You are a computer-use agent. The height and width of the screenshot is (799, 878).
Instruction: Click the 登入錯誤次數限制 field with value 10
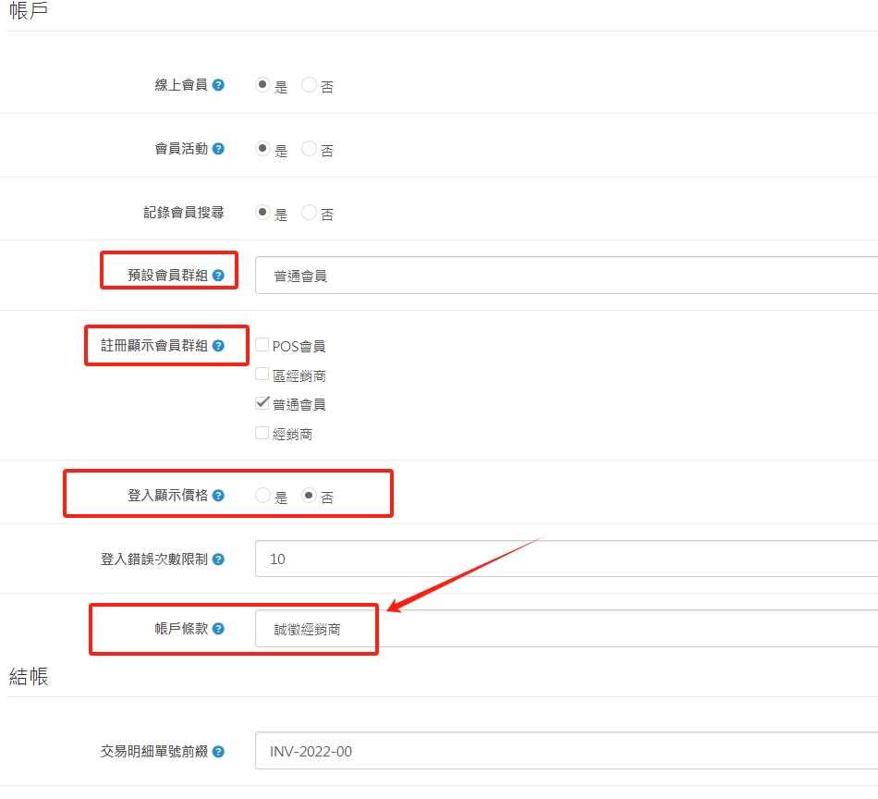pyautogui.click(x=567, y=559)
